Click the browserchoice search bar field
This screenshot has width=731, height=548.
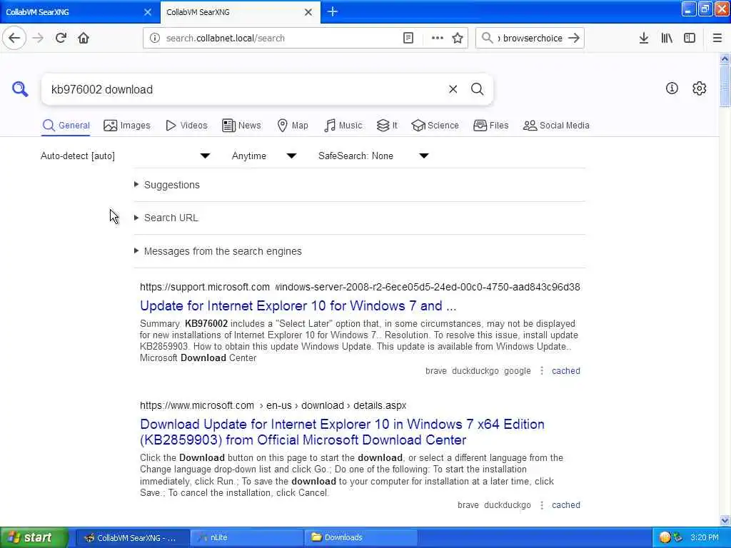pos(531,39)
